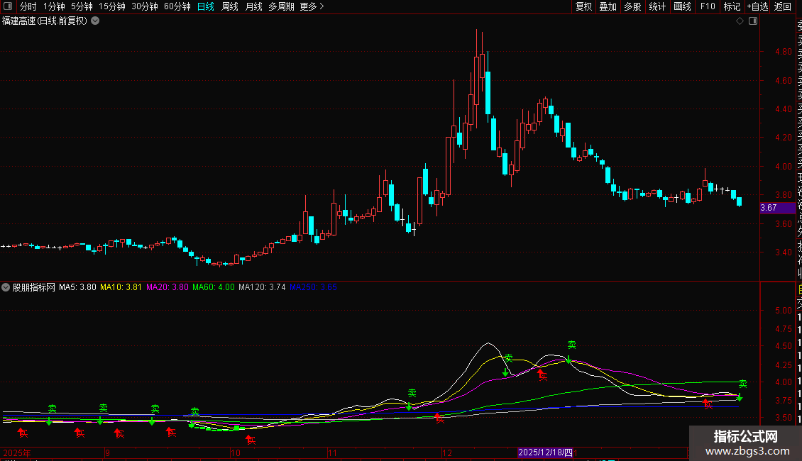
Task: Click the 4.80 price axis label
Action: coord(783,52)
